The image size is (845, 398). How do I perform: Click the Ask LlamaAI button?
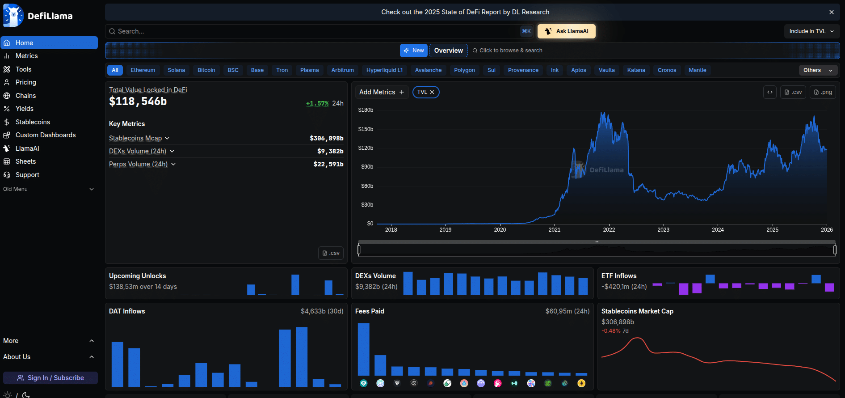566,31
